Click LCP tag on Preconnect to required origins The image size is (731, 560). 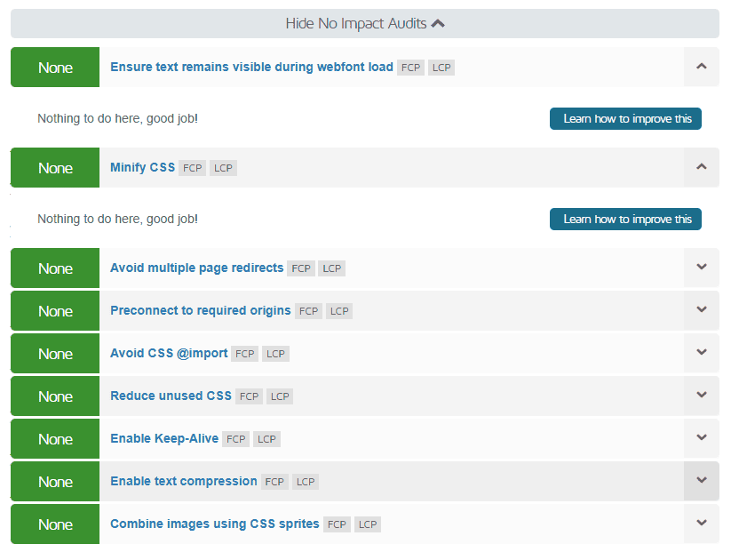pos(339,311)
